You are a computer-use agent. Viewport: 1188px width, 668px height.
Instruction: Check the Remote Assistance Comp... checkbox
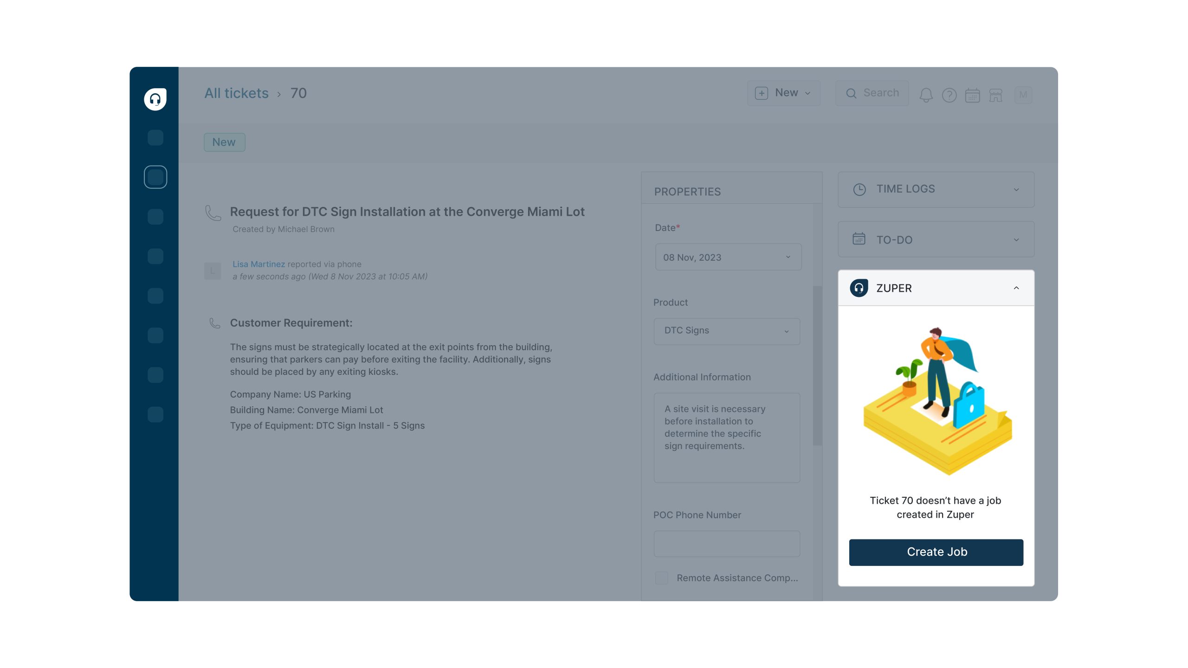point(661,578)
